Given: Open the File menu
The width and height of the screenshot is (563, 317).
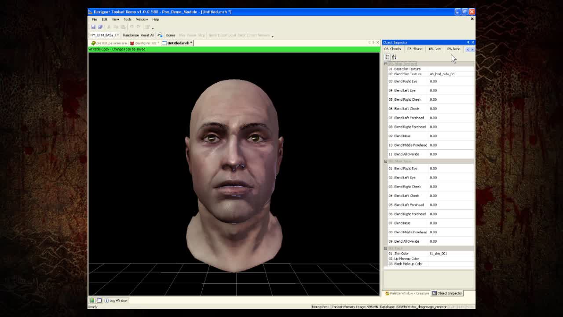Looking at the screenshot, I should [95, 19].
